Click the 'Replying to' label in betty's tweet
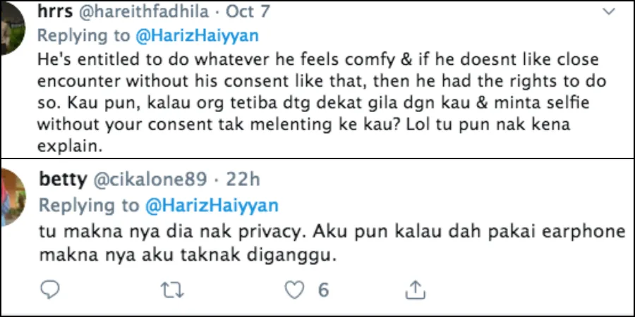 click(89, 206)
